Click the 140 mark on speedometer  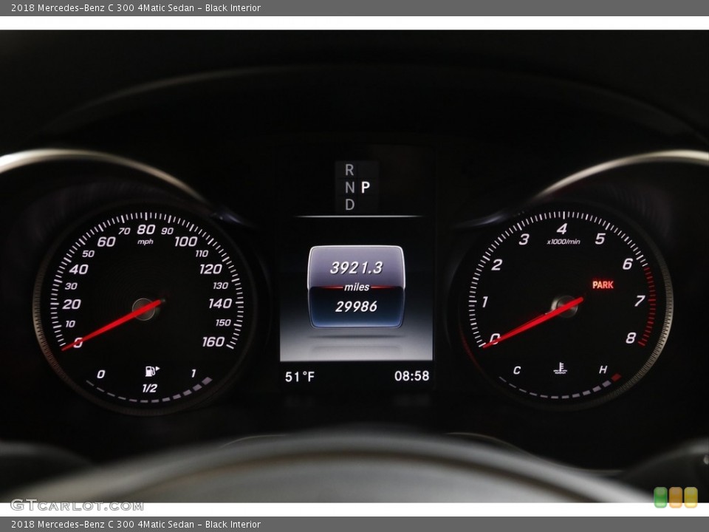tap(220, 303)
